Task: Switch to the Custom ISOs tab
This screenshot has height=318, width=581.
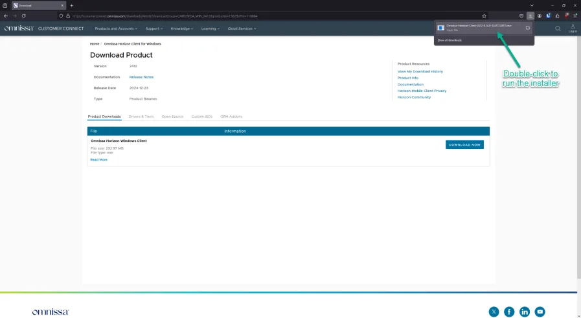Action: coord(201,117)
